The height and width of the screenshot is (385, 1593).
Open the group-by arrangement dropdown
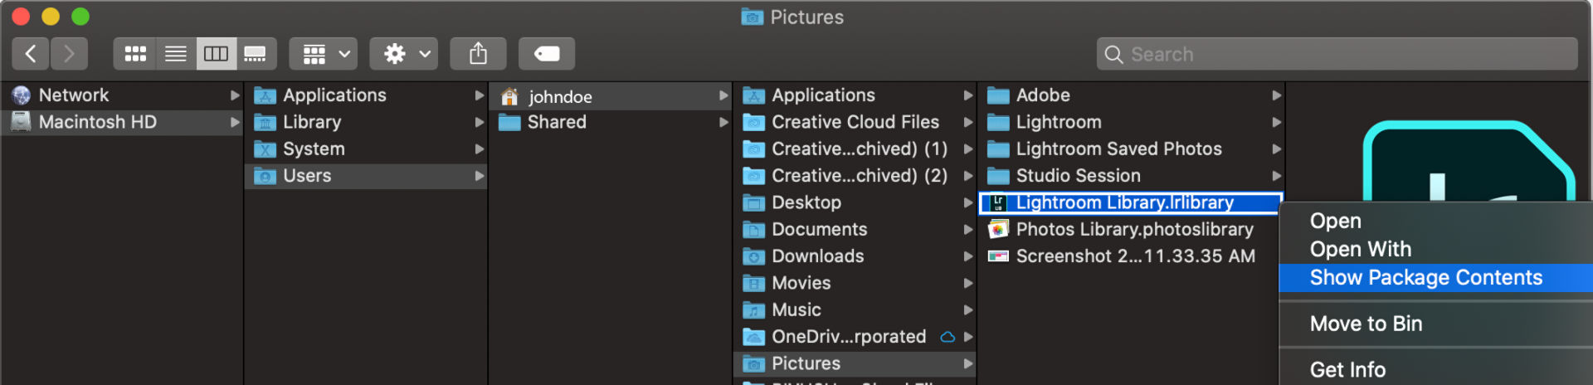click(324, 54)
